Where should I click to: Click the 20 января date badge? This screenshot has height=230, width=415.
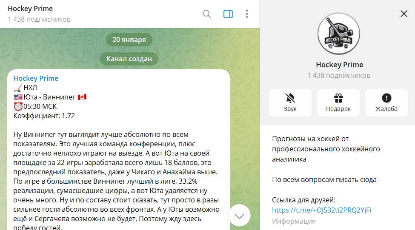[129, 40]
